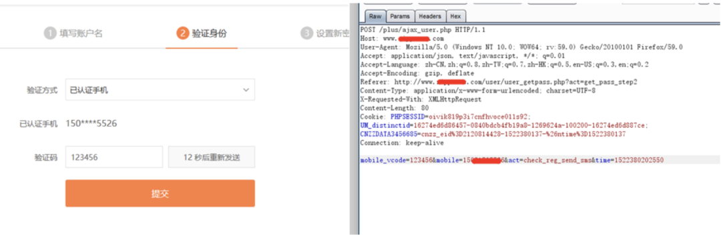721x248 pixels.
Task: Go to step 3 设置新密 tab
Action: coord(325,33)
